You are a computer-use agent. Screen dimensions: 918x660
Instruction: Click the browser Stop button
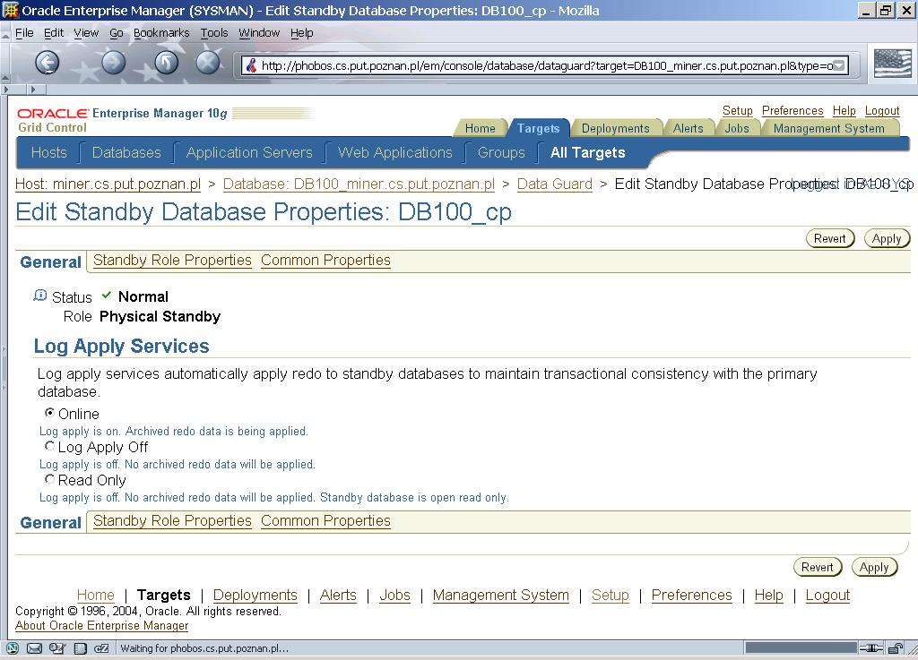208,62
